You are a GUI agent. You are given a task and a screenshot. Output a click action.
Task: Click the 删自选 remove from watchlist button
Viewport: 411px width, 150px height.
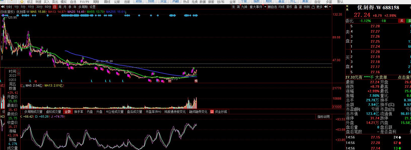point(272,7)
